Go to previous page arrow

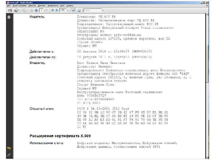pyautogui.click(x=31, y=10)
